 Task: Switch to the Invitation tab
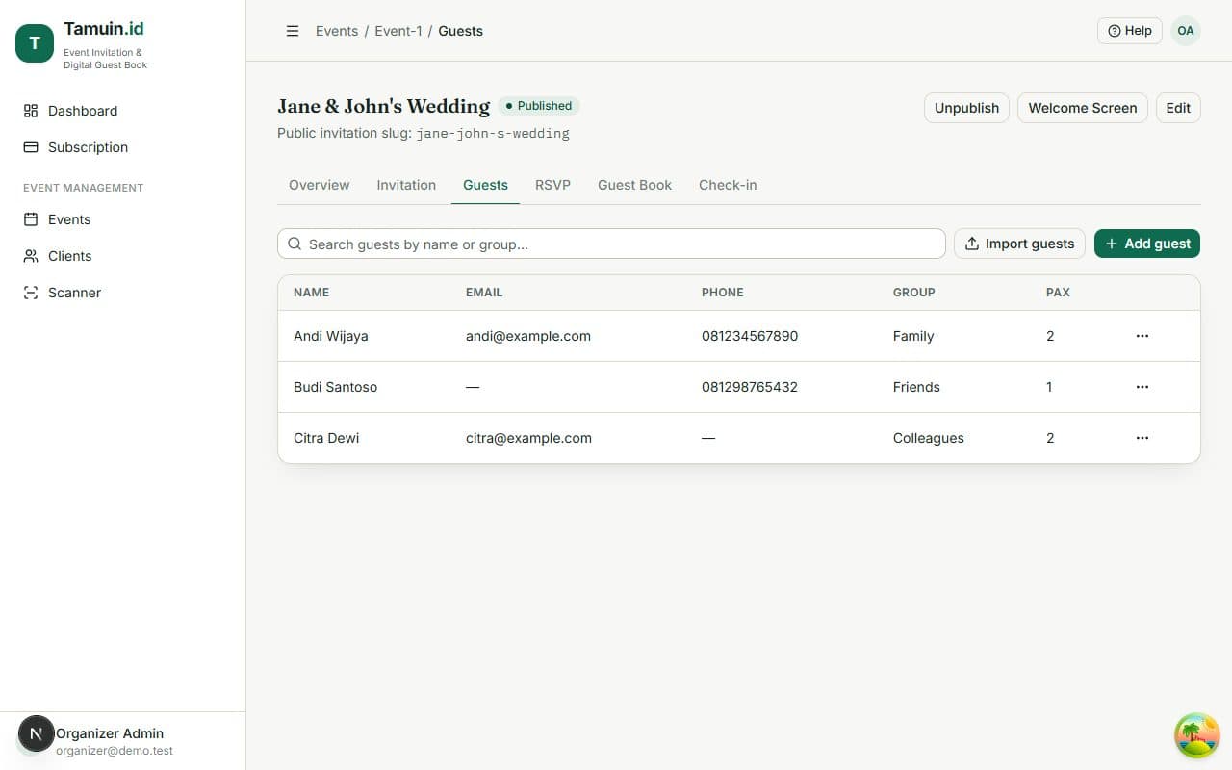pos(406,185)
